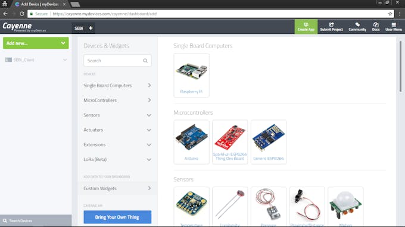The width and height of the screenshot is (405, 227).
Task: Open Single Board Computers category
Action: click(x=117, y=86)
